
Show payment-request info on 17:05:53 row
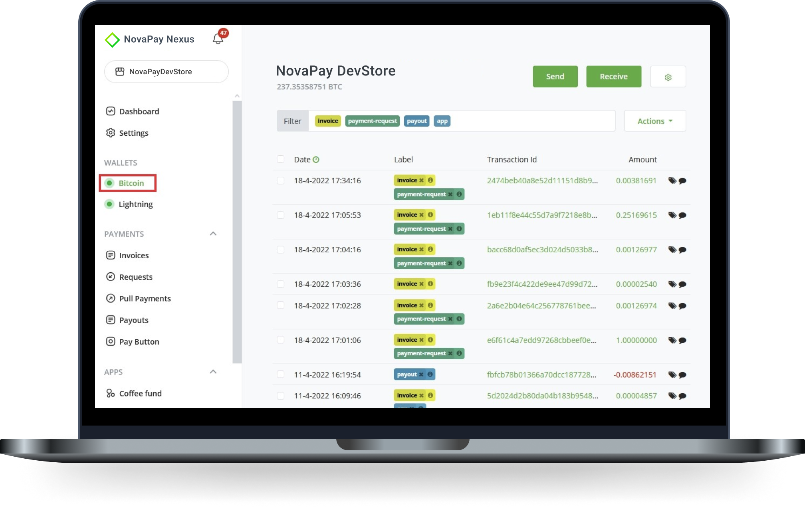[x=459, y=229]
